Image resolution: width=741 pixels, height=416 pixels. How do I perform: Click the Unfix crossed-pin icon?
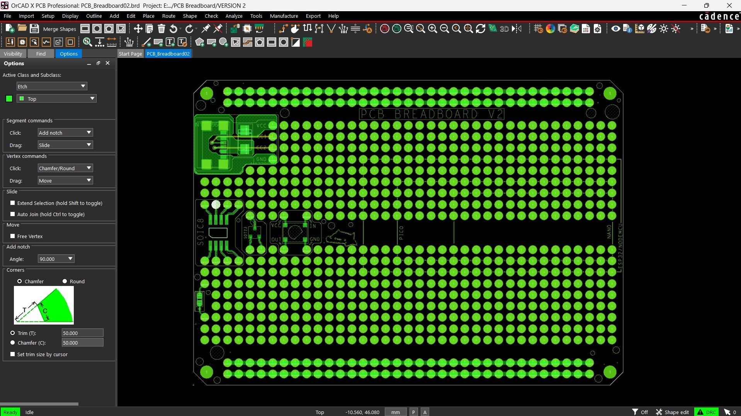tap(218, 29)
